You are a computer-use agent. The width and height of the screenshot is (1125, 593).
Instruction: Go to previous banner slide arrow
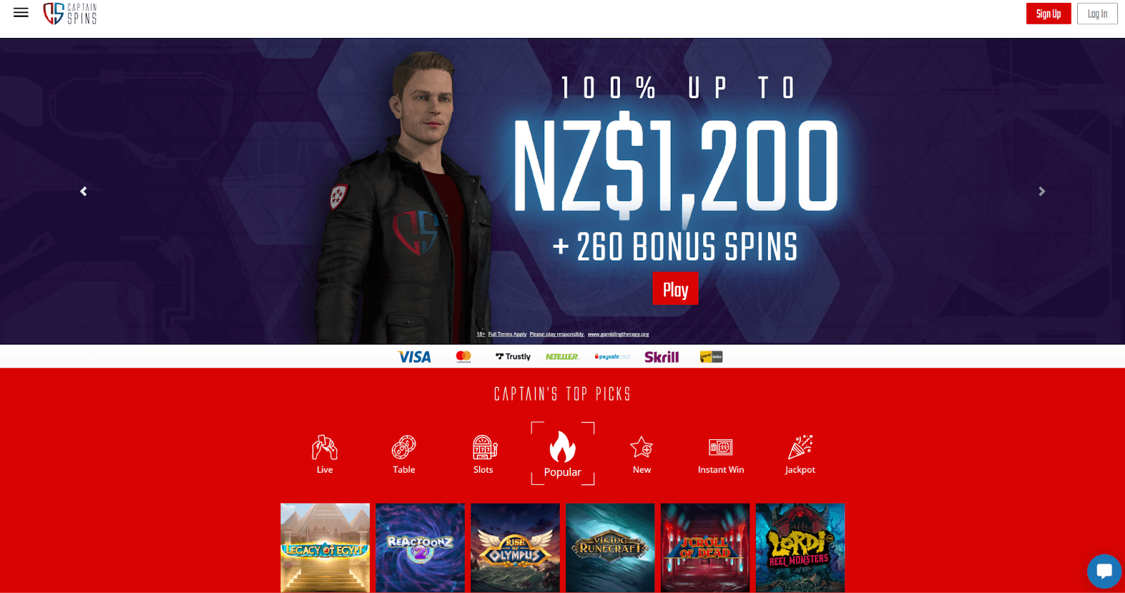pos(84,191)
